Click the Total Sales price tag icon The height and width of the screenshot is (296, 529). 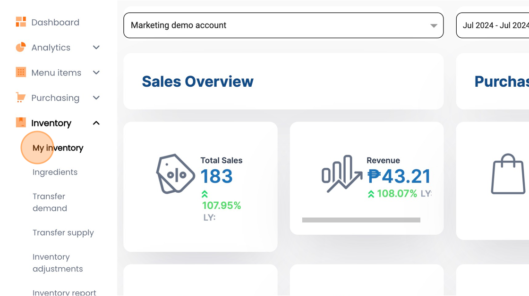[175, 174]
